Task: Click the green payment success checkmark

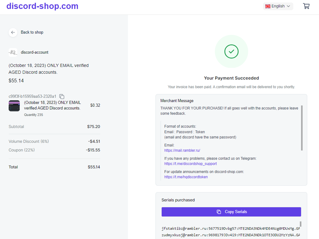Action: 231,52
